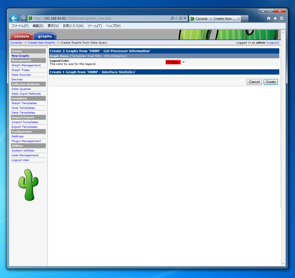Close the 'Console -> Create New' tab
This screenshot has height=278, width=295.
239,19
